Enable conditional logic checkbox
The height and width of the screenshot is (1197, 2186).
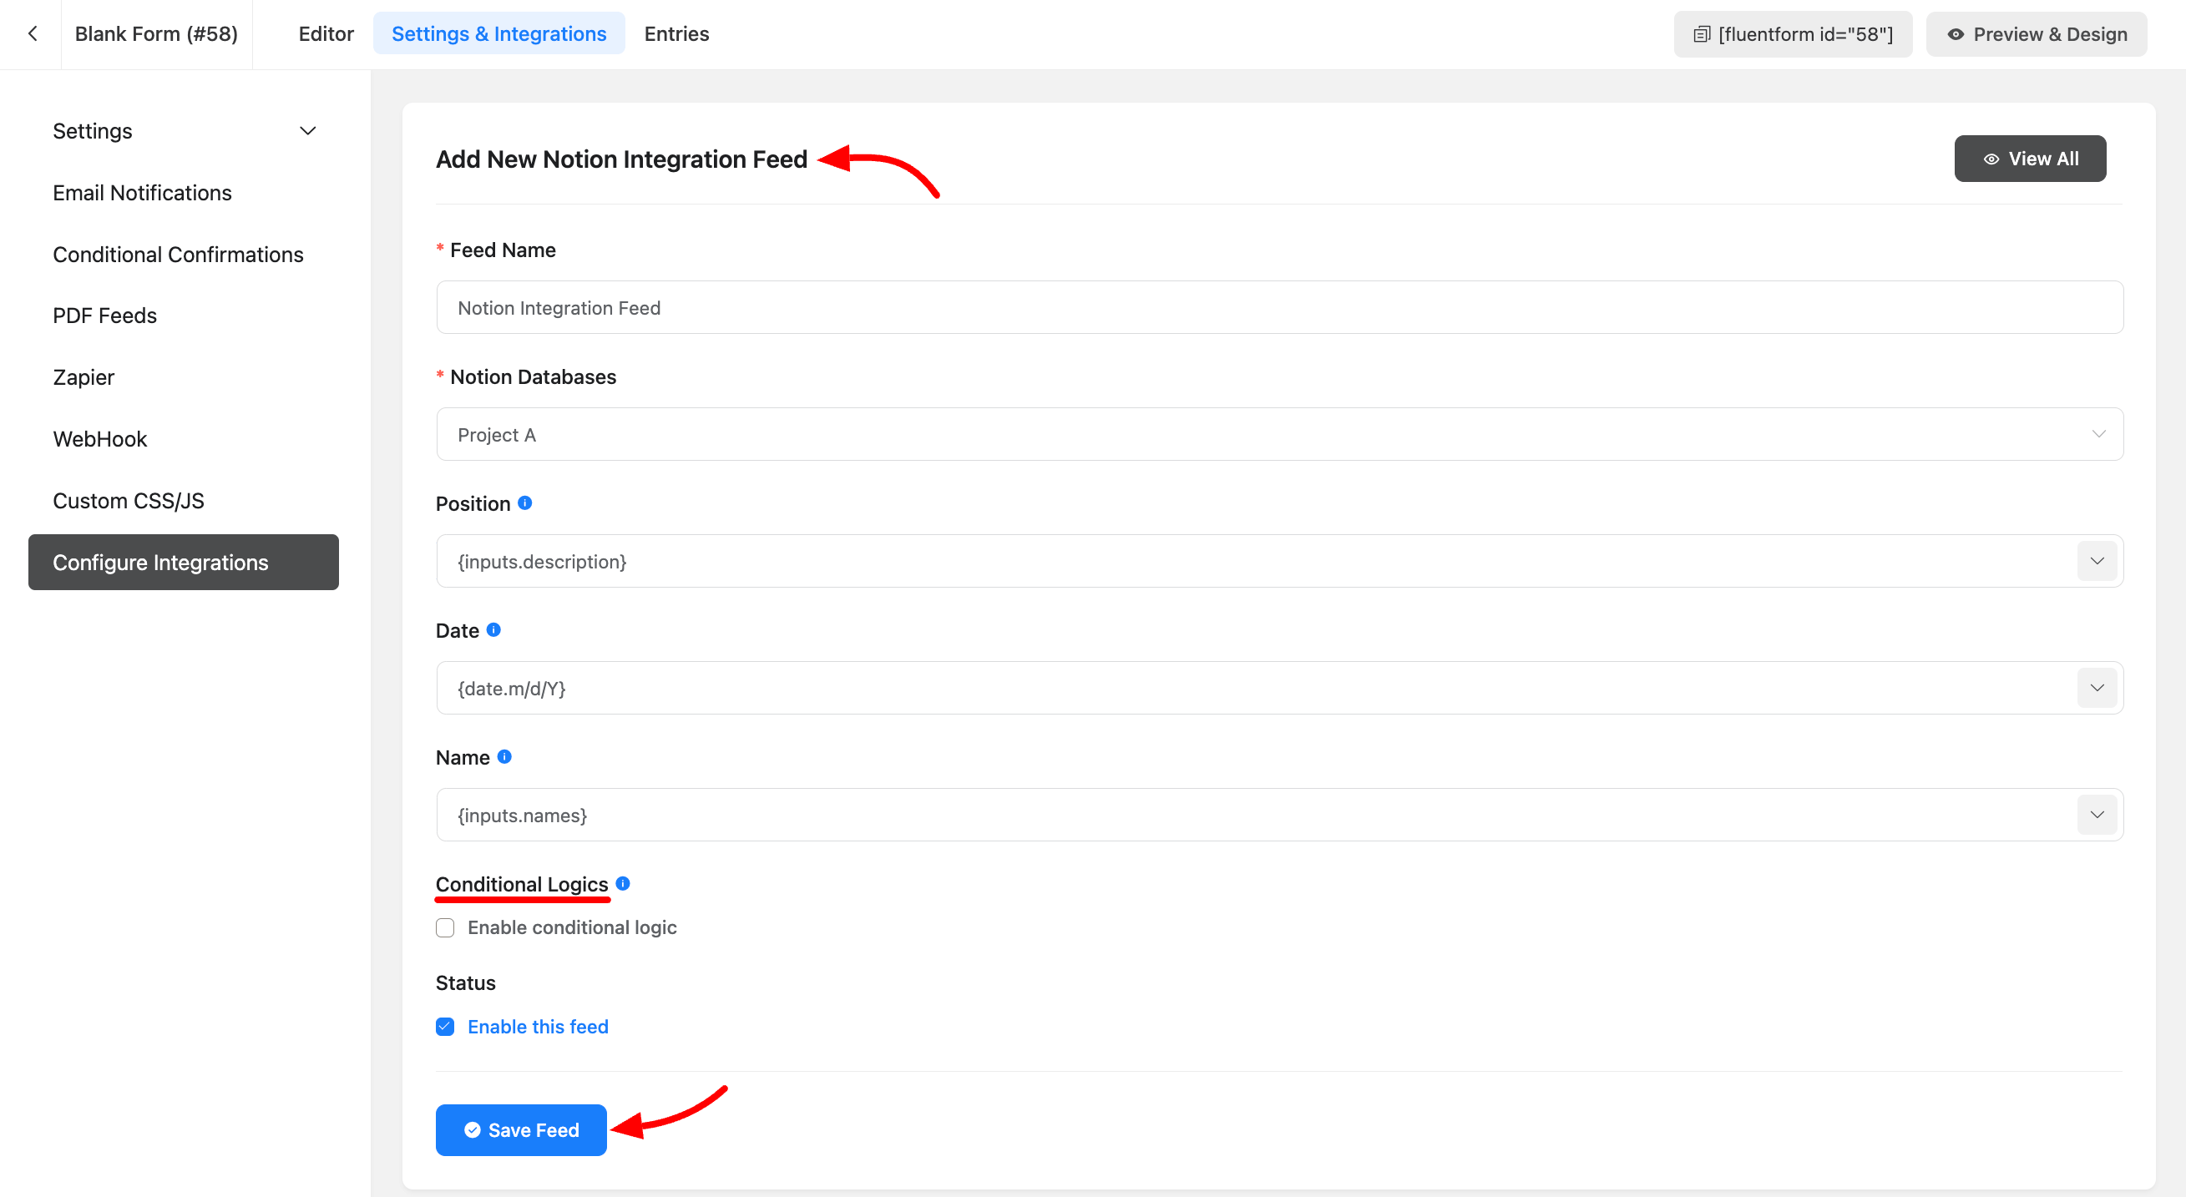[445, 927]
